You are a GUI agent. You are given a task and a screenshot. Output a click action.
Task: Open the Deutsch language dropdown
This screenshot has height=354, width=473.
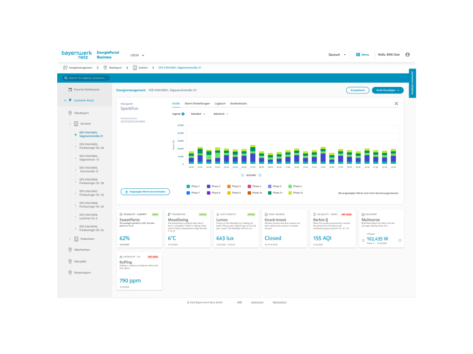point(337,55)
